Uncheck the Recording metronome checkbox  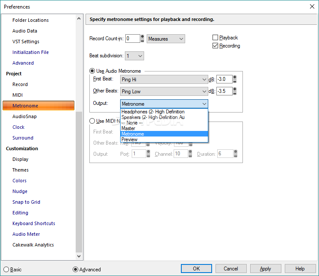[x=215, y=46]
